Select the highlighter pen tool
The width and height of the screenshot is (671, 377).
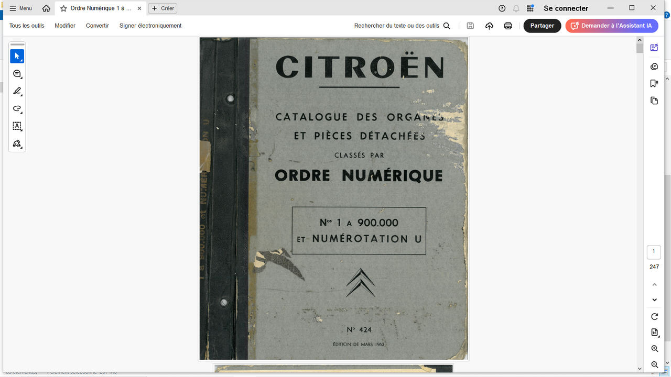17,91
